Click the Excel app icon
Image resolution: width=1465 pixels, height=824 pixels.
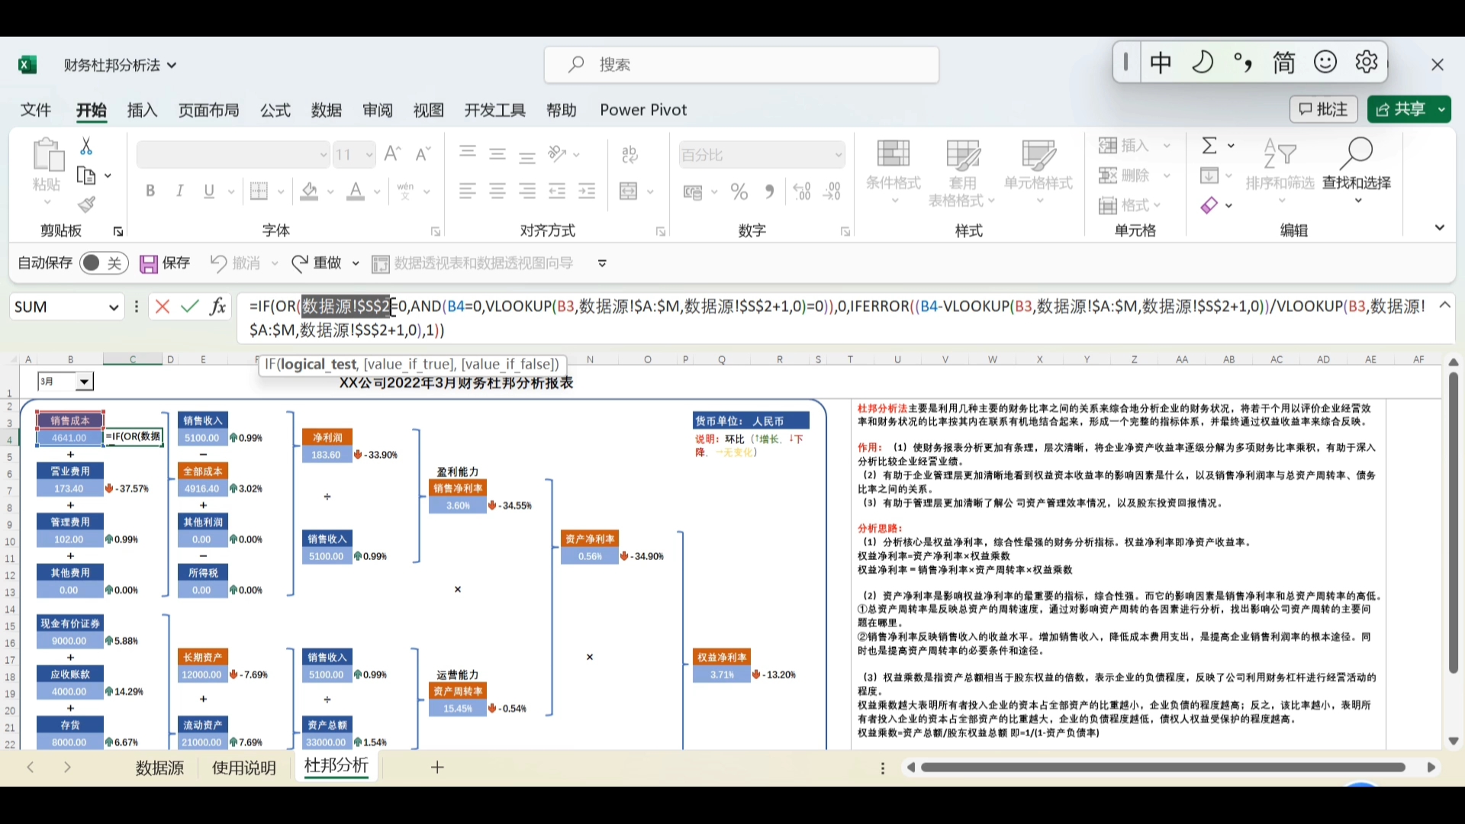pos(27,65)
